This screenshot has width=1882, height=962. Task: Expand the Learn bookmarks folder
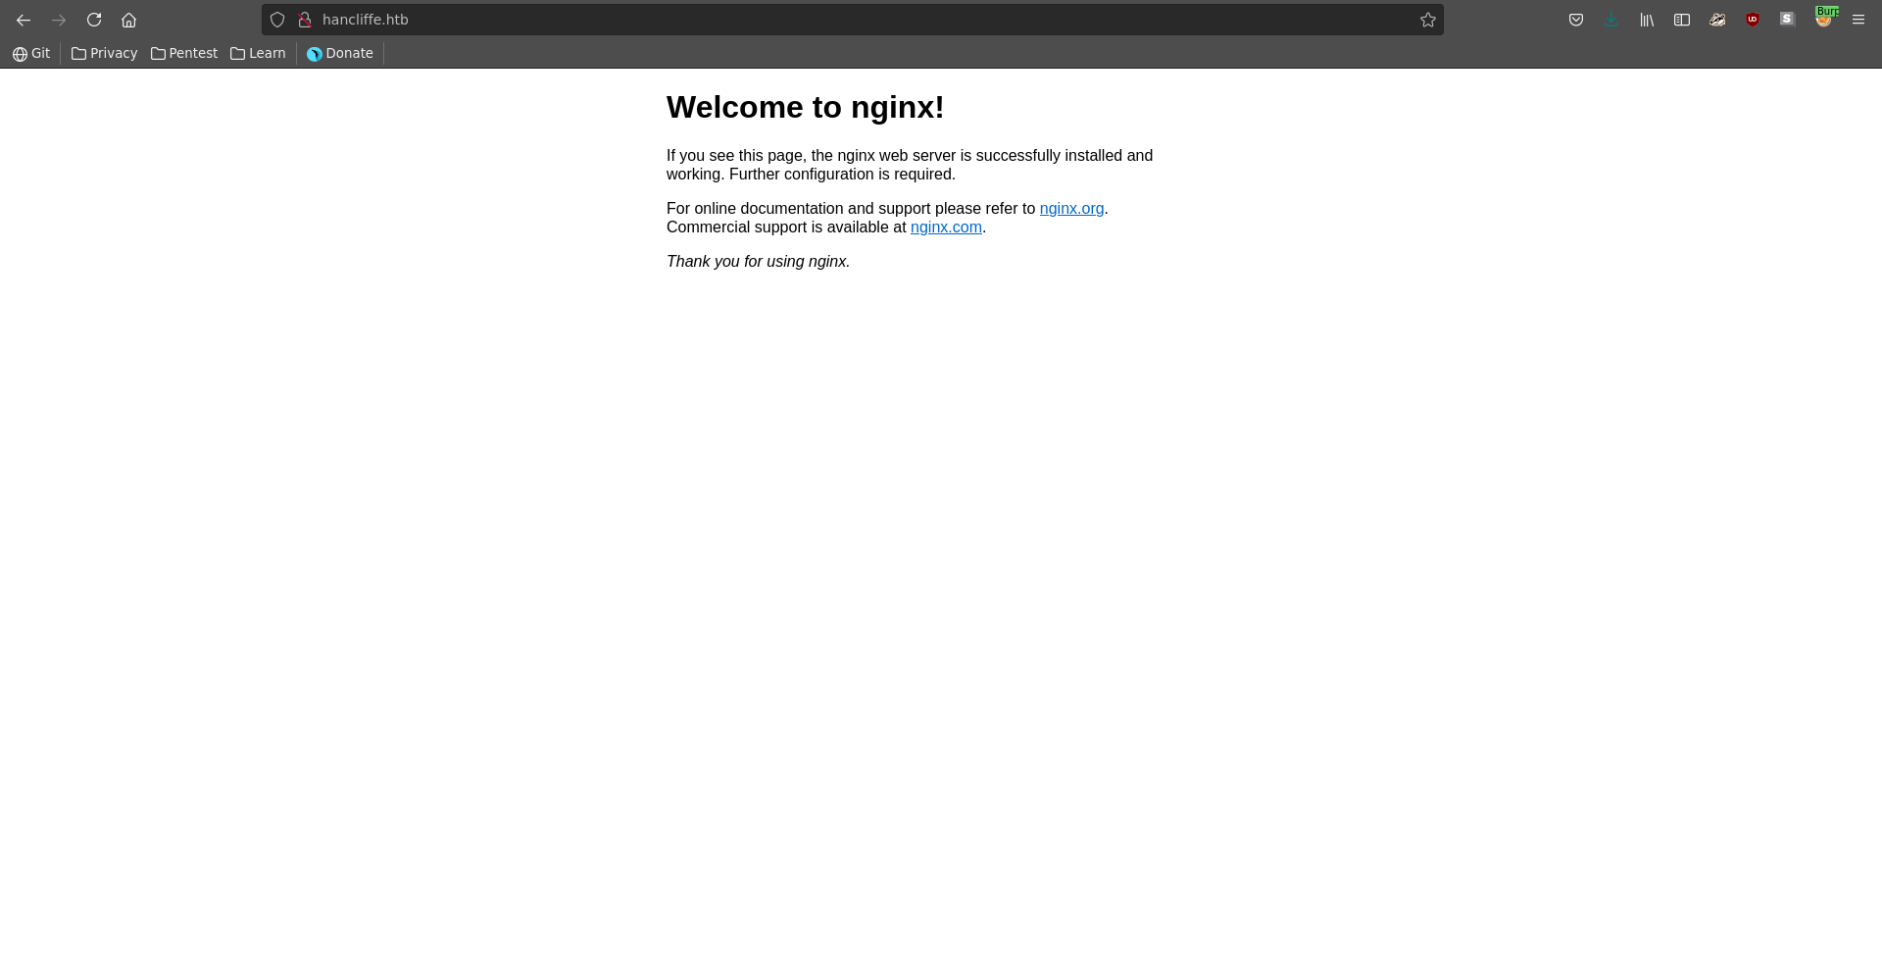[x=258, y=53]
